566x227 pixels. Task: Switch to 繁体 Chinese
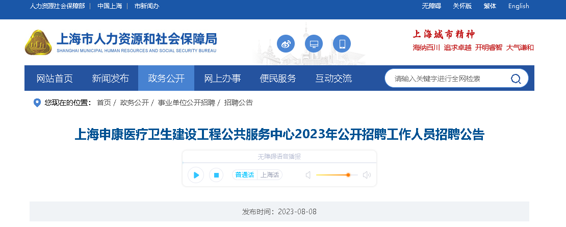490,6
